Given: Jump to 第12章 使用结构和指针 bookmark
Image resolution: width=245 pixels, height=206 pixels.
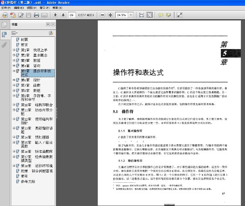Looking at the screenshot, I should click(37, 121).
